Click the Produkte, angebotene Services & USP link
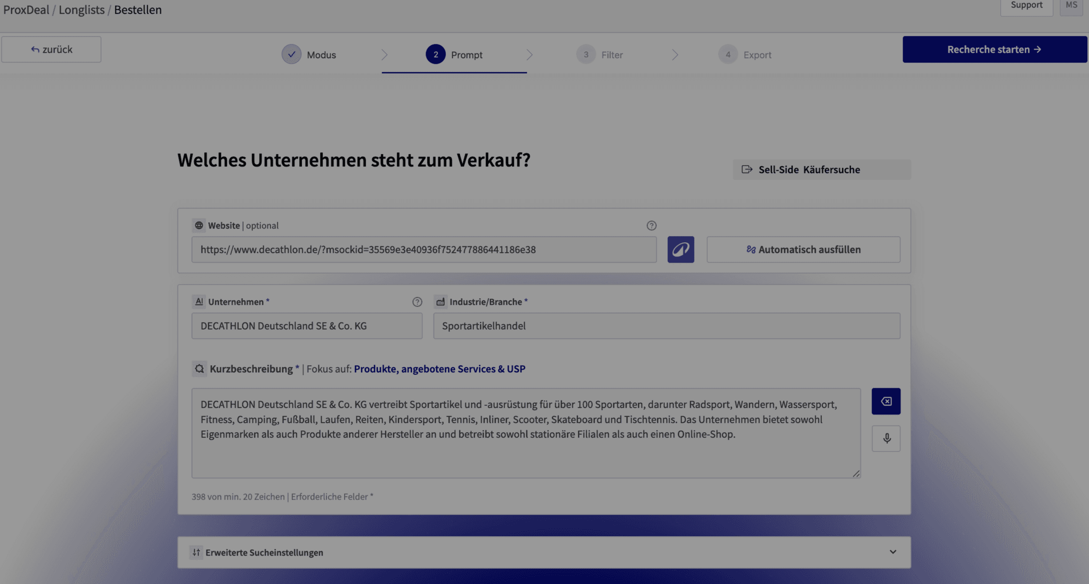The height and width of the screenshot is (584, 1089). [439, 369]
